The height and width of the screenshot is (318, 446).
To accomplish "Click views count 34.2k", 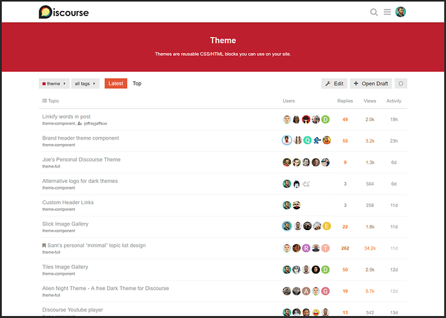I will click(x=370, y=248).
